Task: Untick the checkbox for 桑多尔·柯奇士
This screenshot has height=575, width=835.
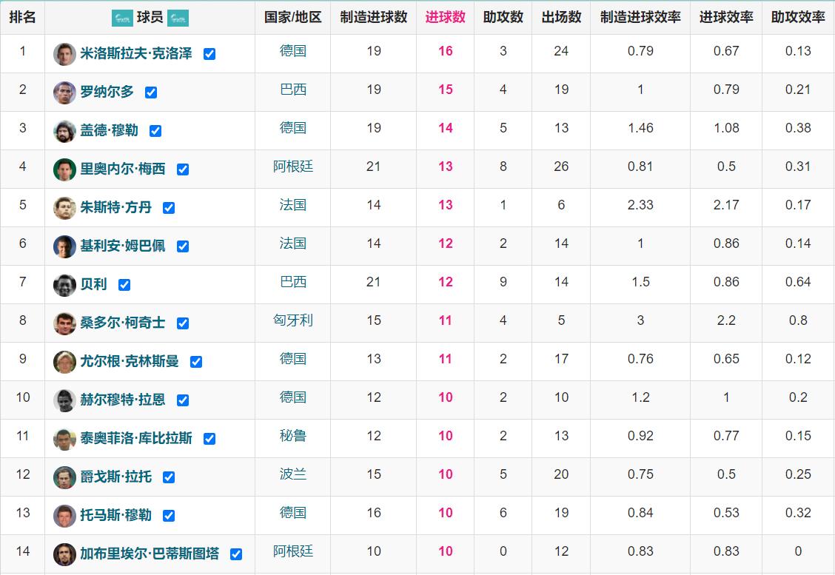Action: point(183,323)
